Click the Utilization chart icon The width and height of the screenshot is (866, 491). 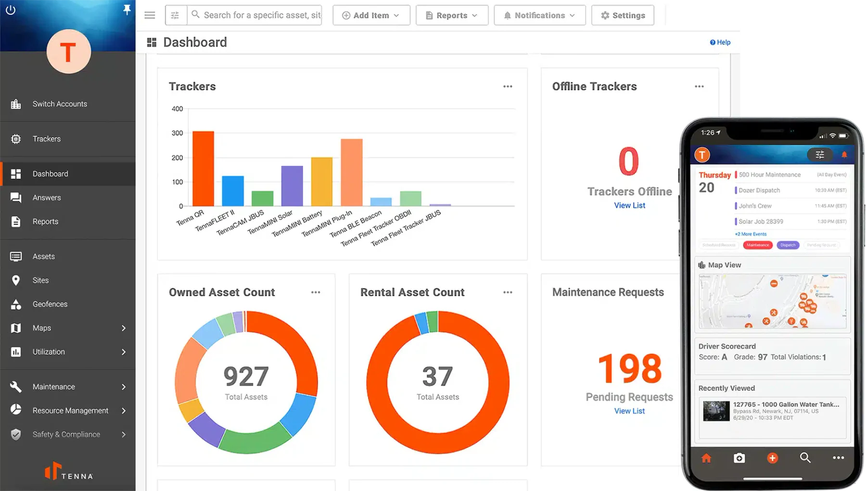click(16, 352)
